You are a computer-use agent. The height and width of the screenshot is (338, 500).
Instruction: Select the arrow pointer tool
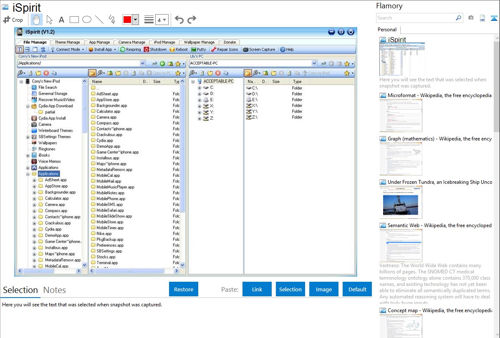[49, 20]
